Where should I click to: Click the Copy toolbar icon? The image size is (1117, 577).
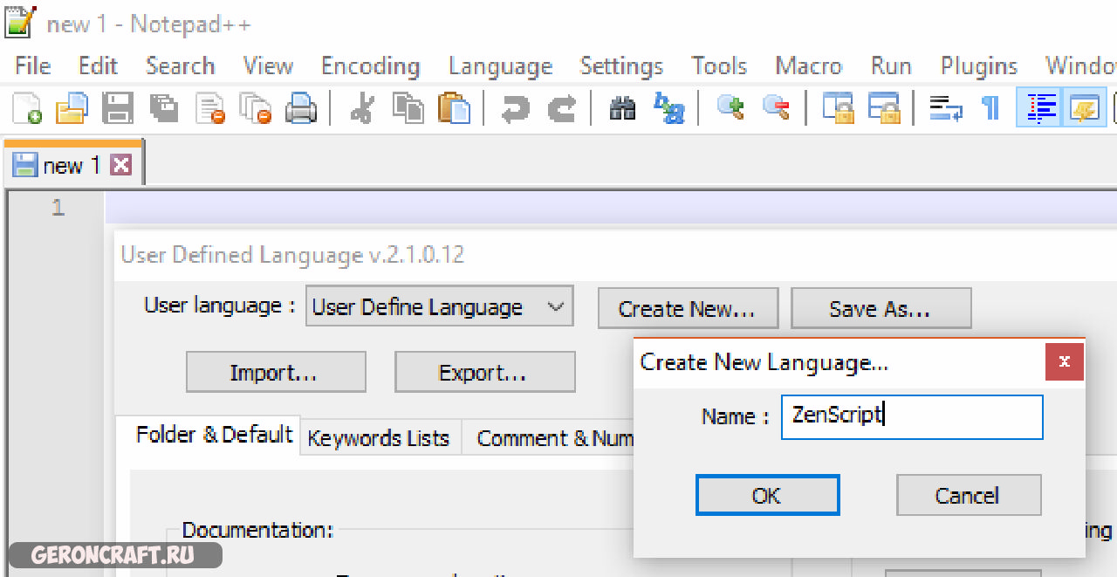pos(408,109)
